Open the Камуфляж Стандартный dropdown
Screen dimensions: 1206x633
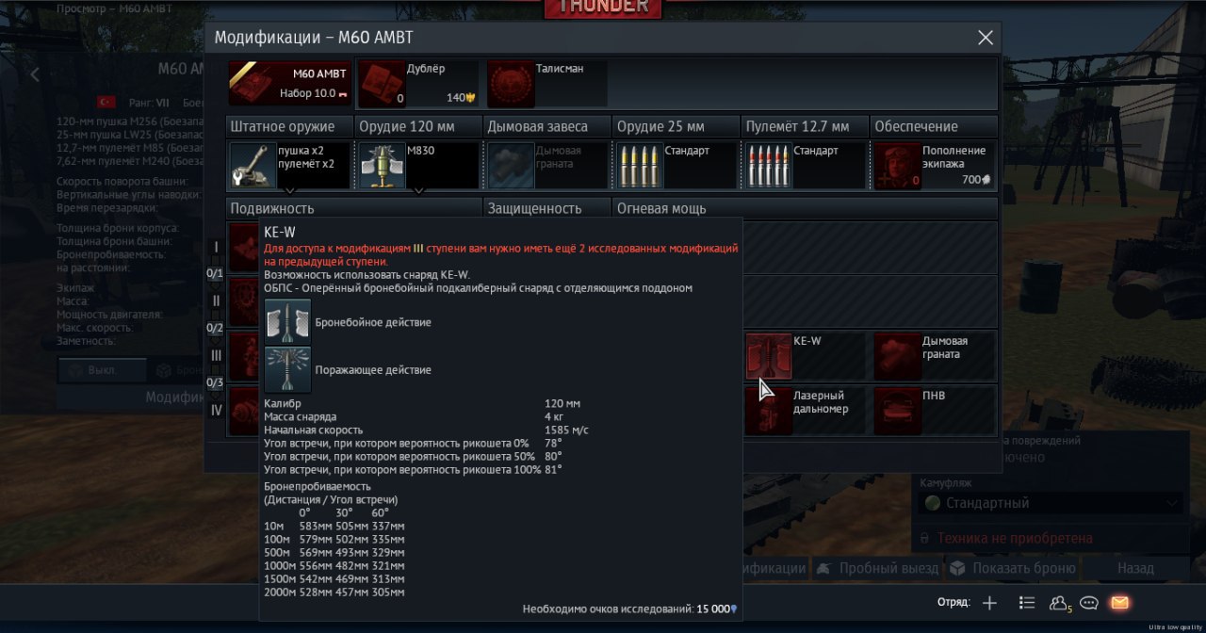point(1050,503)
